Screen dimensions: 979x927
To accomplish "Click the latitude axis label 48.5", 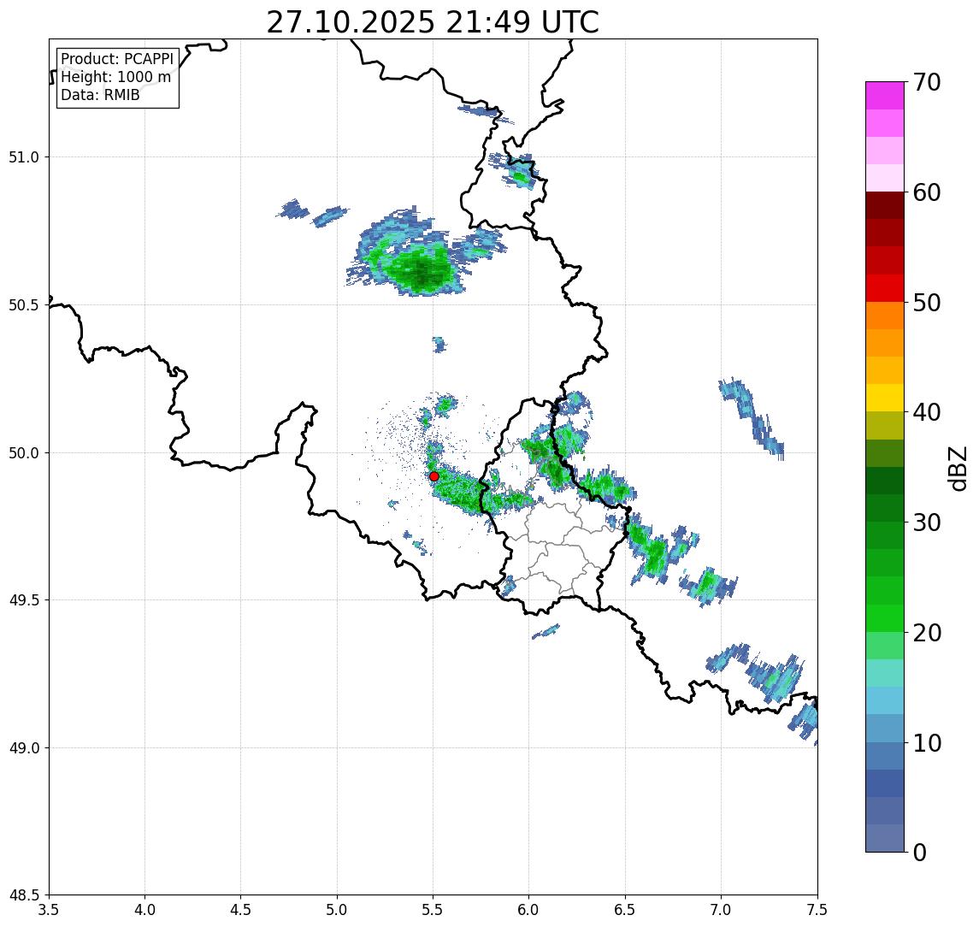I will [23, 895].
